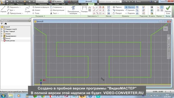Expand the Рисование panel arrow
The width and height of the screenshot is (174, 98).
(x=44, y=16)
